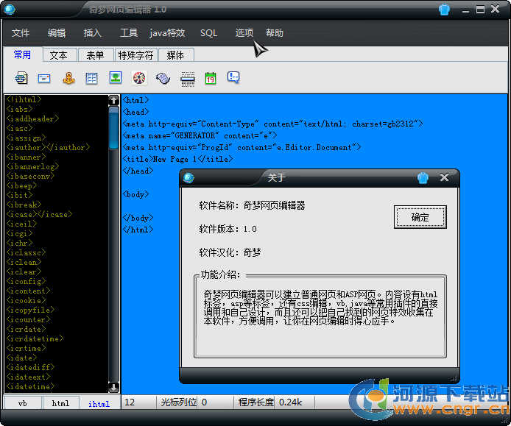This screenshot has height=426, width=511.
Task: Select the <ibanner> tag entry
Action: 26,157
